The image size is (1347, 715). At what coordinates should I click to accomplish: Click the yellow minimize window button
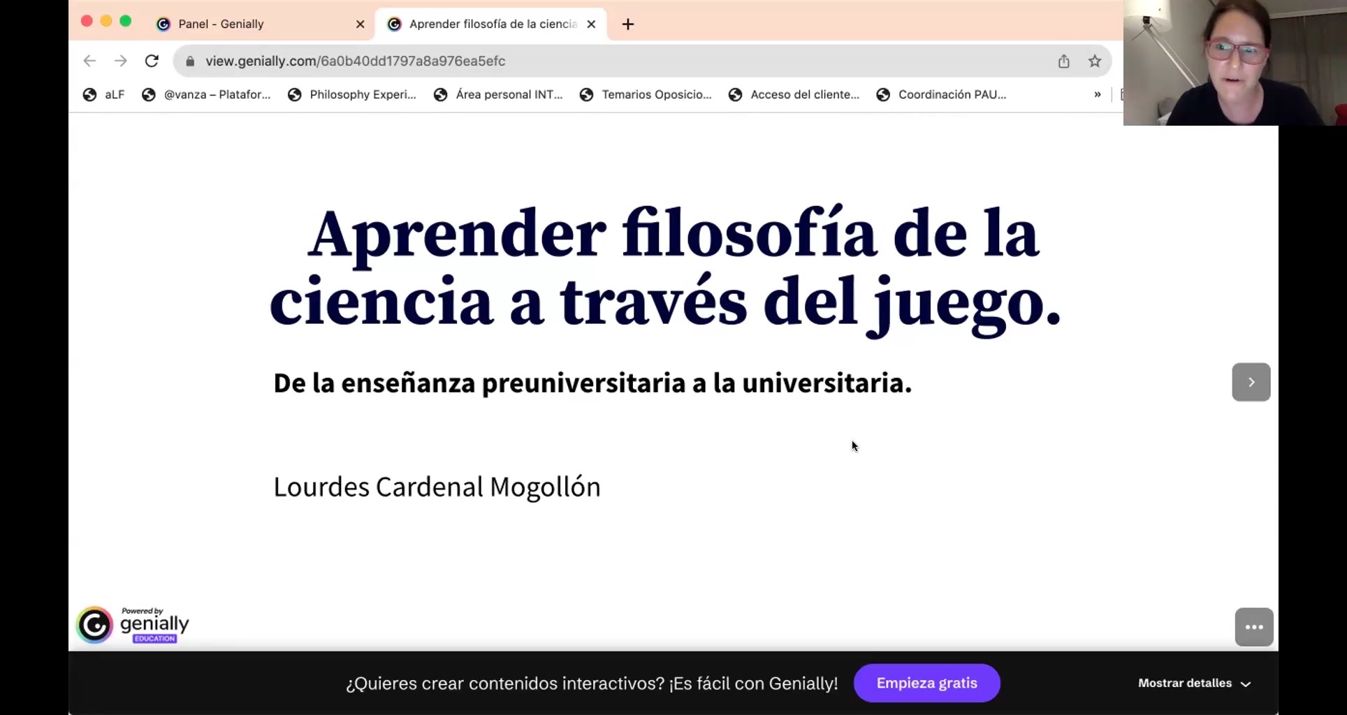(106, 21)
